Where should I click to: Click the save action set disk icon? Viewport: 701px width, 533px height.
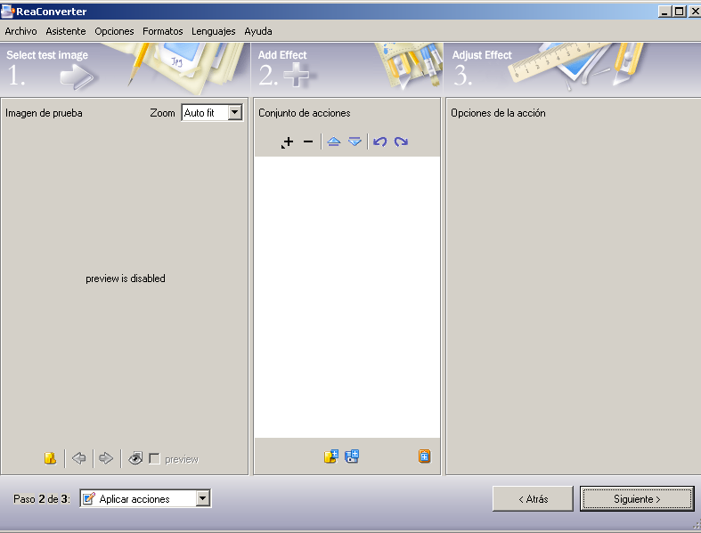point(352,456)
